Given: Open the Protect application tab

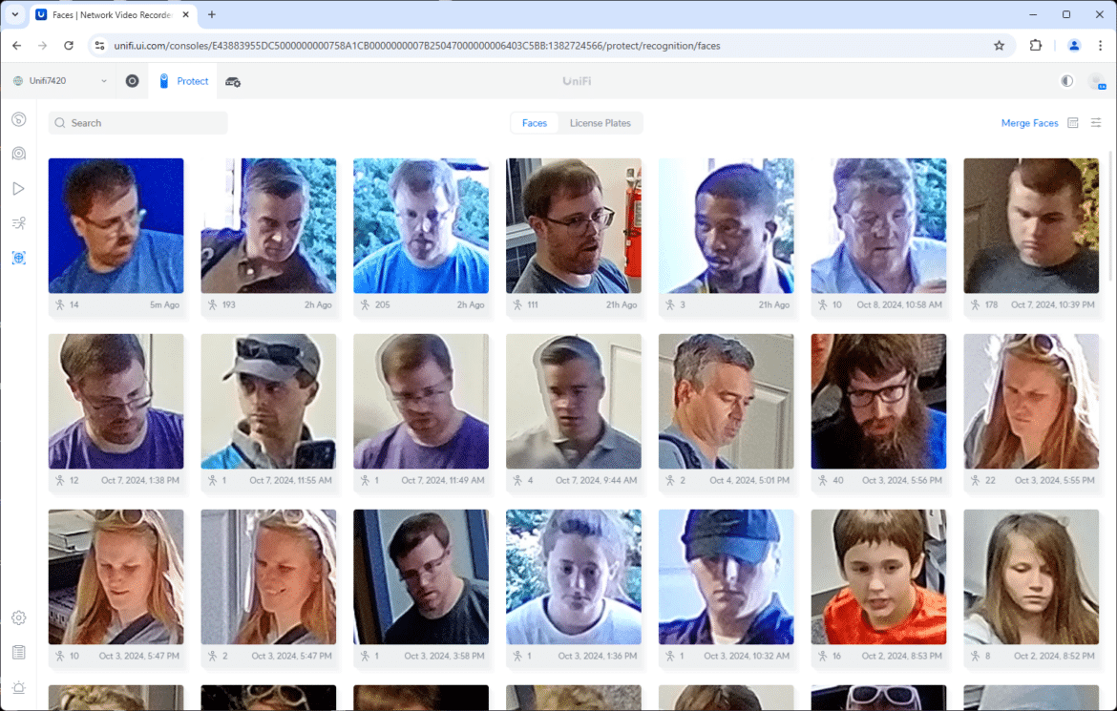Looking at the screenshot, I should (x=184, y=81).
